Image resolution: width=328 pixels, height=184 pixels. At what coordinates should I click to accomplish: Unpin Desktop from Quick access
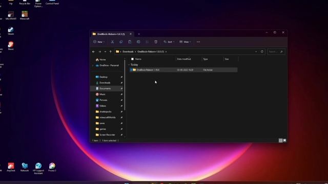click(121, 77)
